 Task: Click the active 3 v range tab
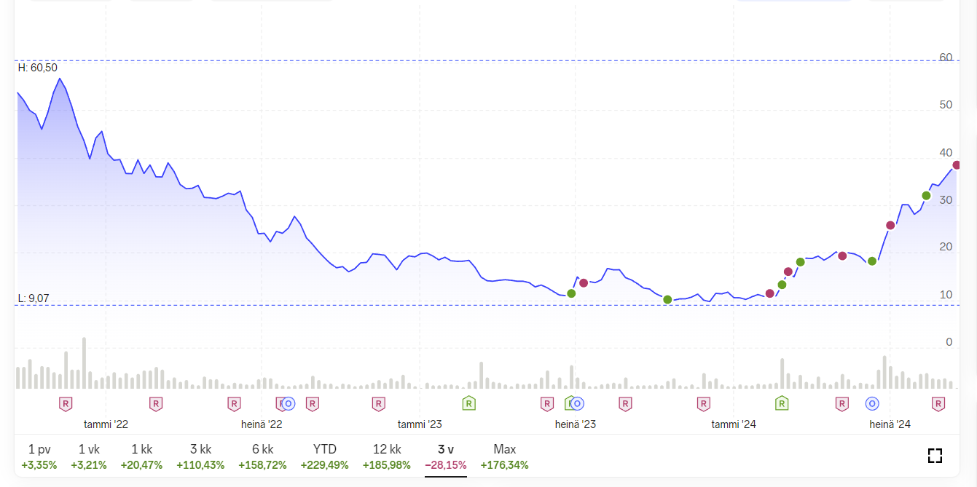tap(445, 456)
